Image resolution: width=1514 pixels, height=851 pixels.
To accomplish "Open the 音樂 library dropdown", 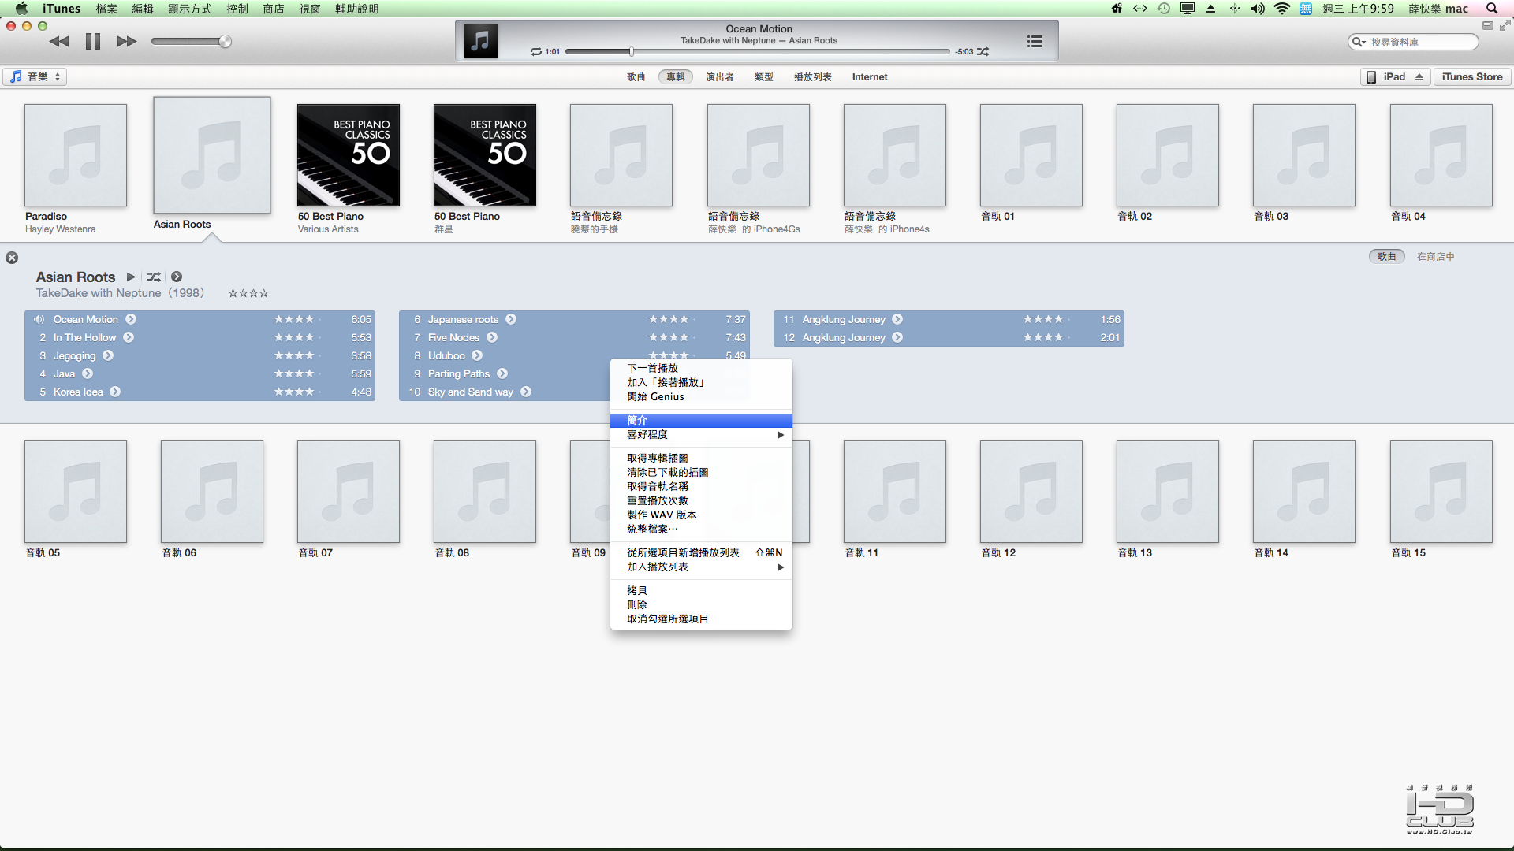I will (35, 76).
